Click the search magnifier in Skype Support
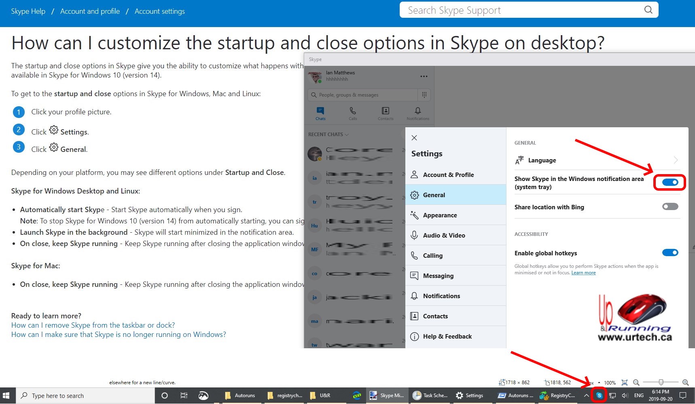Screen dimensions: 695x404 click(x=648, y=10)
